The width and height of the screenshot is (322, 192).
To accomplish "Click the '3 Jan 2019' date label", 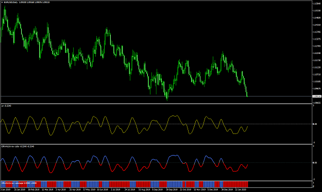I will point(5,189).
